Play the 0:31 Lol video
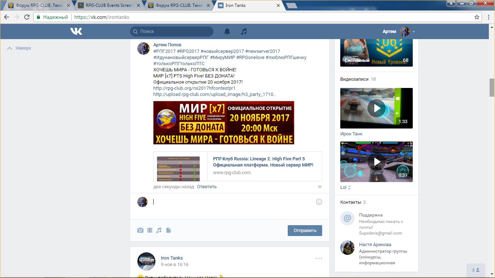Image resolution: width=495 pixels, height=278 pixels. [x=377, y=162]
